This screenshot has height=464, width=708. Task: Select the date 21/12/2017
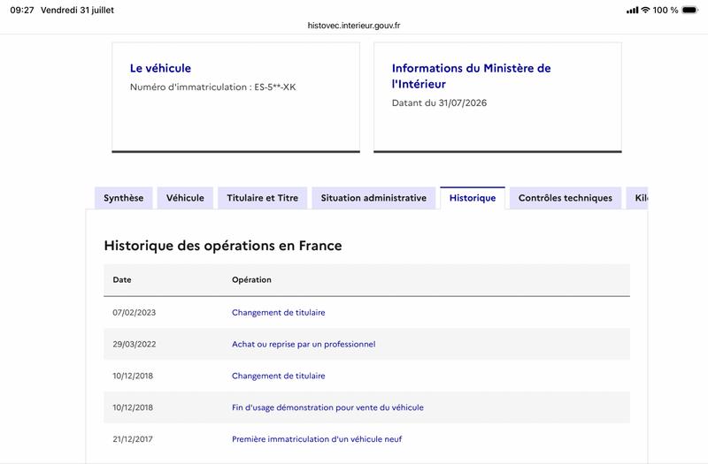click(133, 438)
